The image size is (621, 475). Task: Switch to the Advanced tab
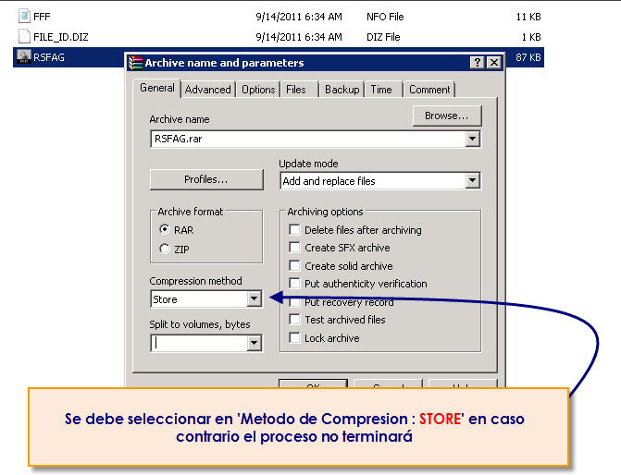click(207, 90)
